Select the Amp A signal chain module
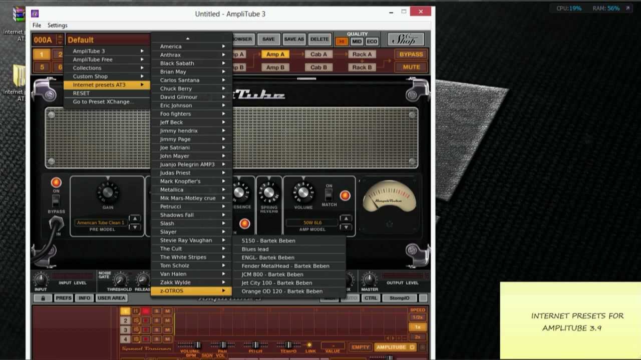The width and height of the screenshot is (641, 360). [275, 54]
